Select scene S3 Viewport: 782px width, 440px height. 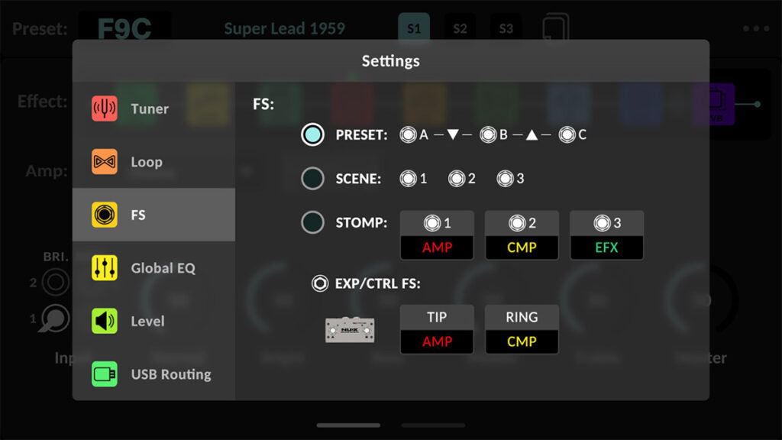pos(506,27)
